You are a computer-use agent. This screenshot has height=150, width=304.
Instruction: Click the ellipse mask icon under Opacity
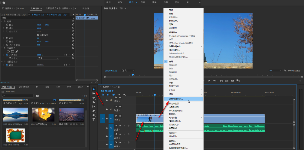pyautogui.click(x=8, y=51)
